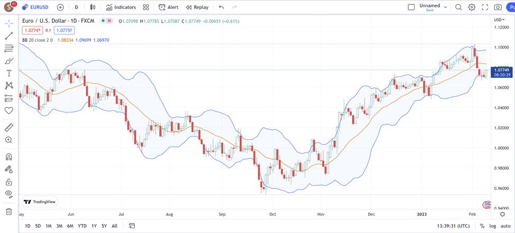Toggle lock all drawing tools
The width and height of the screenshot is (515, 233).
click(9, 182)
